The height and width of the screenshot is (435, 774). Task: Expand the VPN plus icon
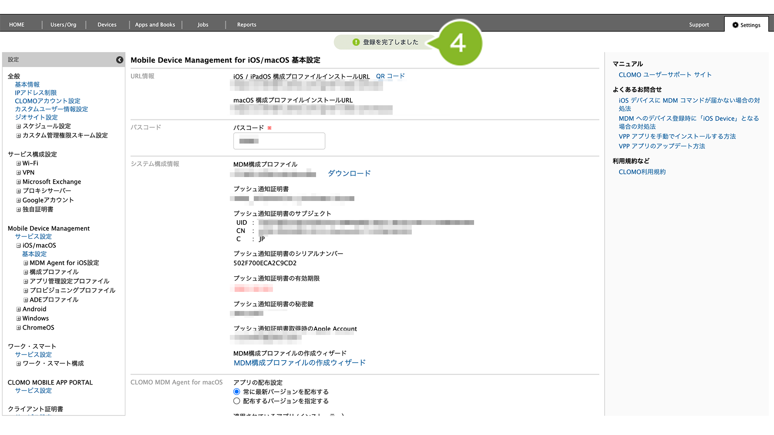coord(19,173)
